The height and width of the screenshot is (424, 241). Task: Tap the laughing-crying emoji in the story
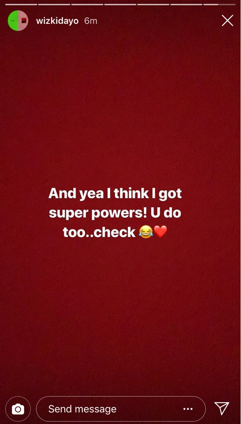click(x=146, y=232)
